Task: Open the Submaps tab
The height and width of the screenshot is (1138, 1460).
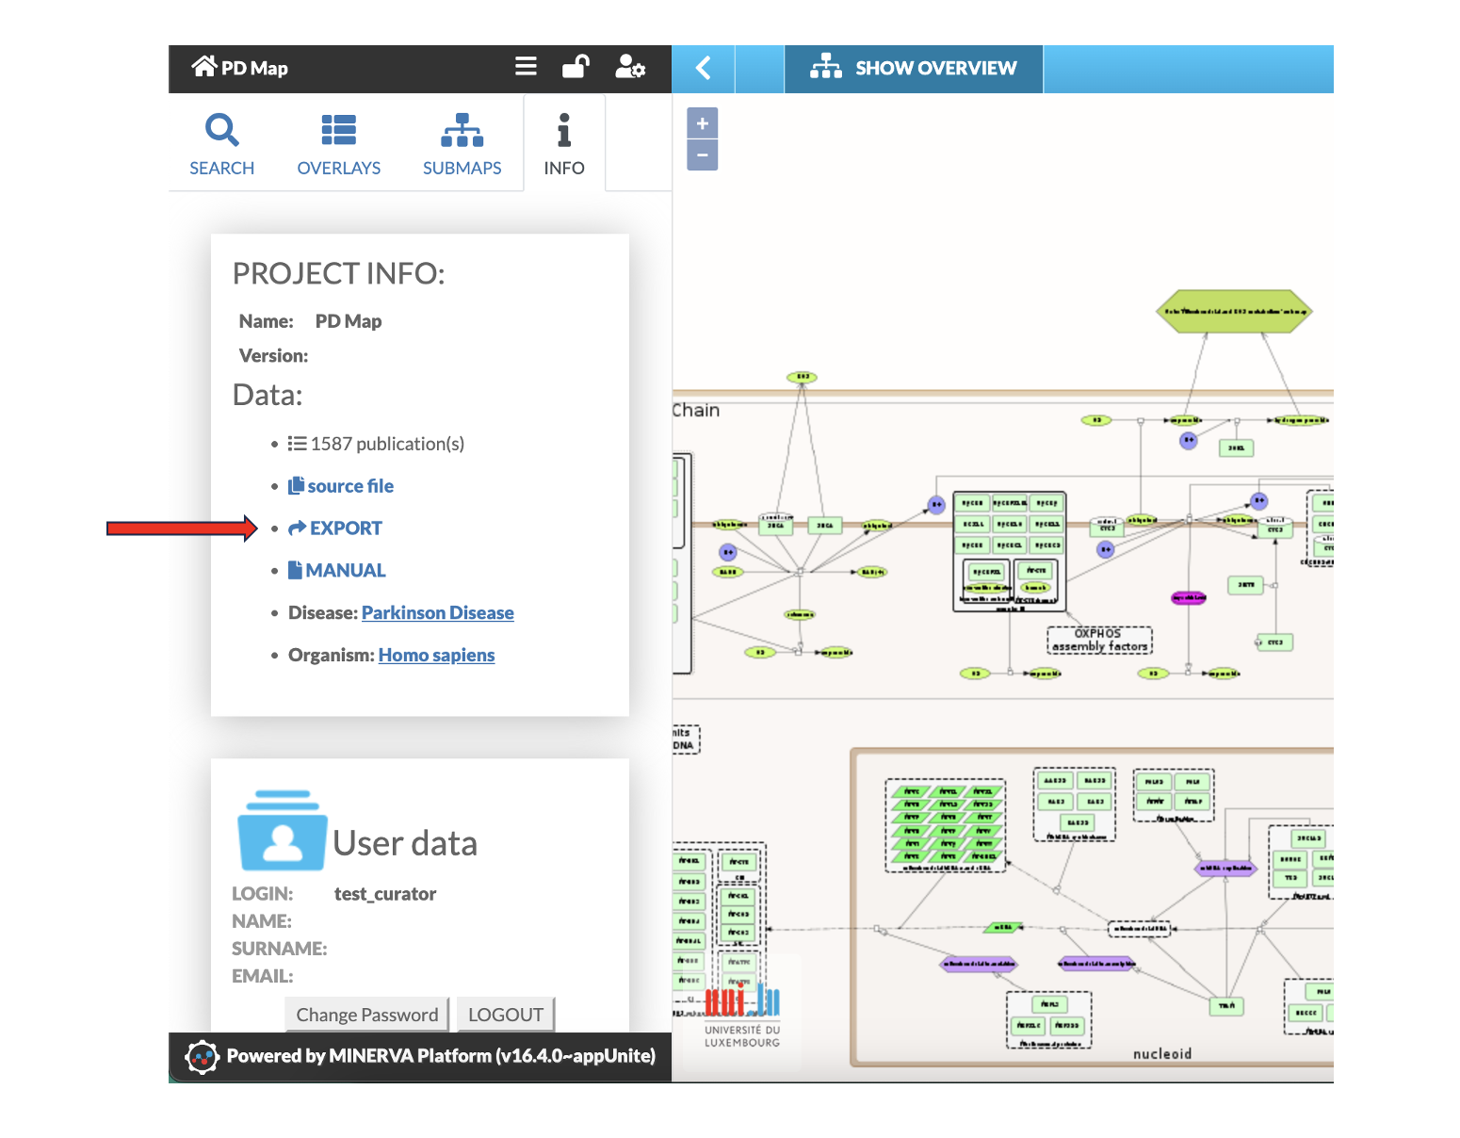Action: point(462,144)
